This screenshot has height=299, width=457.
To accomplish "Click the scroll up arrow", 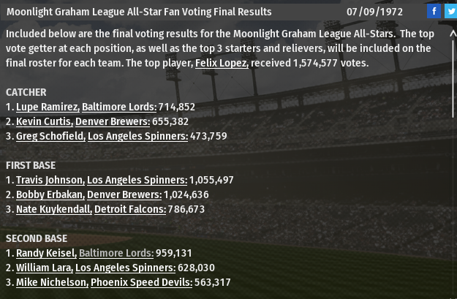I will click(x=453, y=34).
